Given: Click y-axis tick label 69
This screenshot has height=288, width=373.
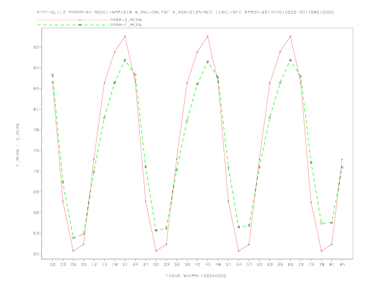Looking at the screenshot, I should [x=36, y=192].
